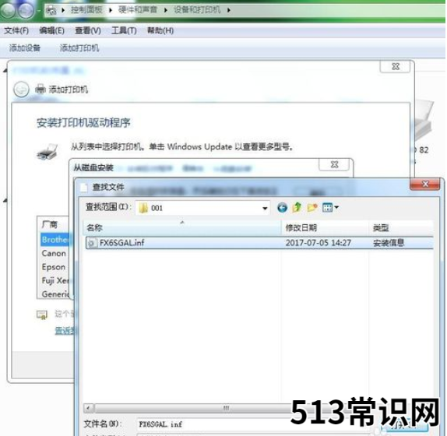447x436 pixels.
Task: Close the 从磁盘安装 dialog
Action: [x=334, y=164]
